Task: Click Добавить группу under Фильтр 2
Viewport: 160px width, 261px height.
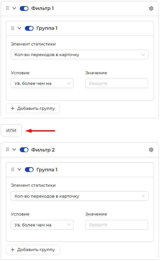Action: (x=33, y=250)
